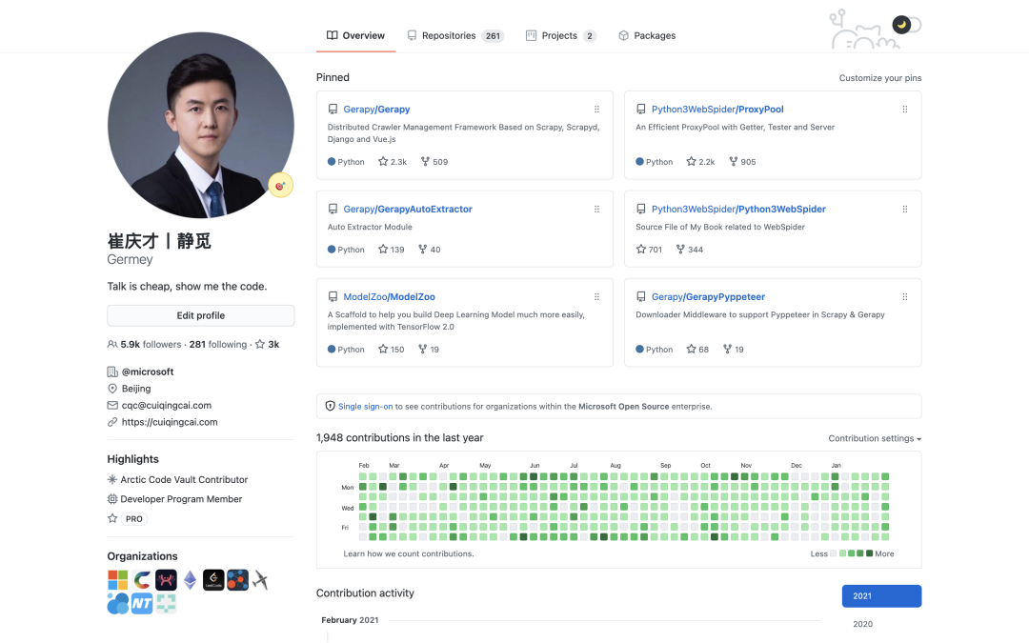Open the Microsoft organization logo
The width and height of the screenshot is (1029, 643).
tap(117, 580)
